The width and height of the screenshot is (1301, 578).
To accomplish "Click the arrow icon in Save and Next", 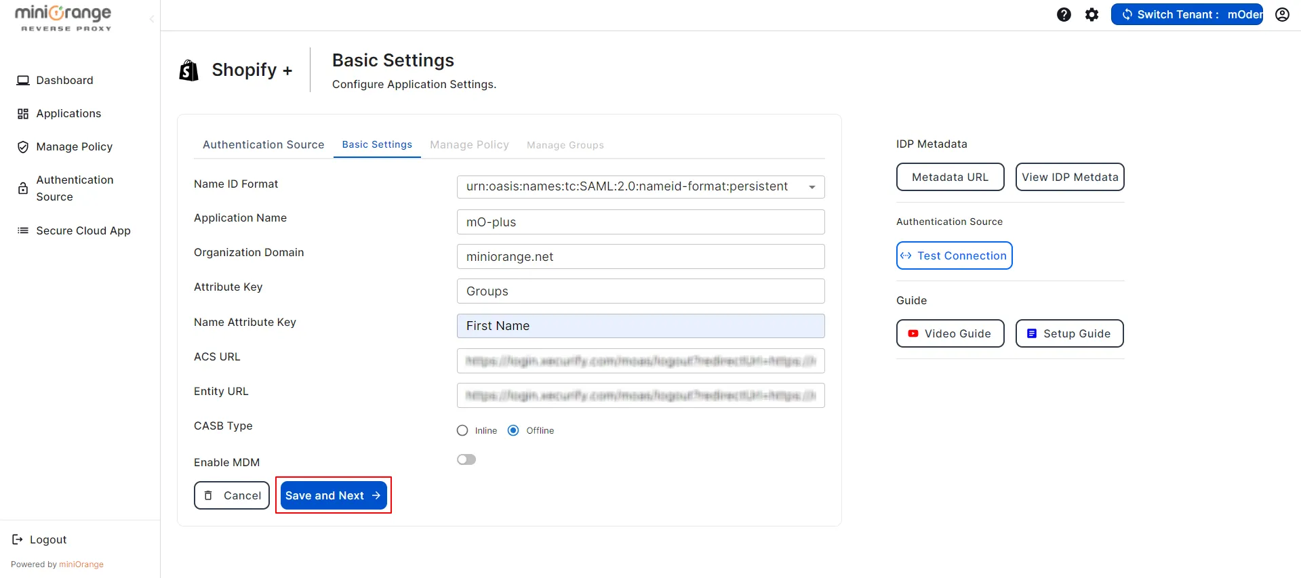I will 376,495.
